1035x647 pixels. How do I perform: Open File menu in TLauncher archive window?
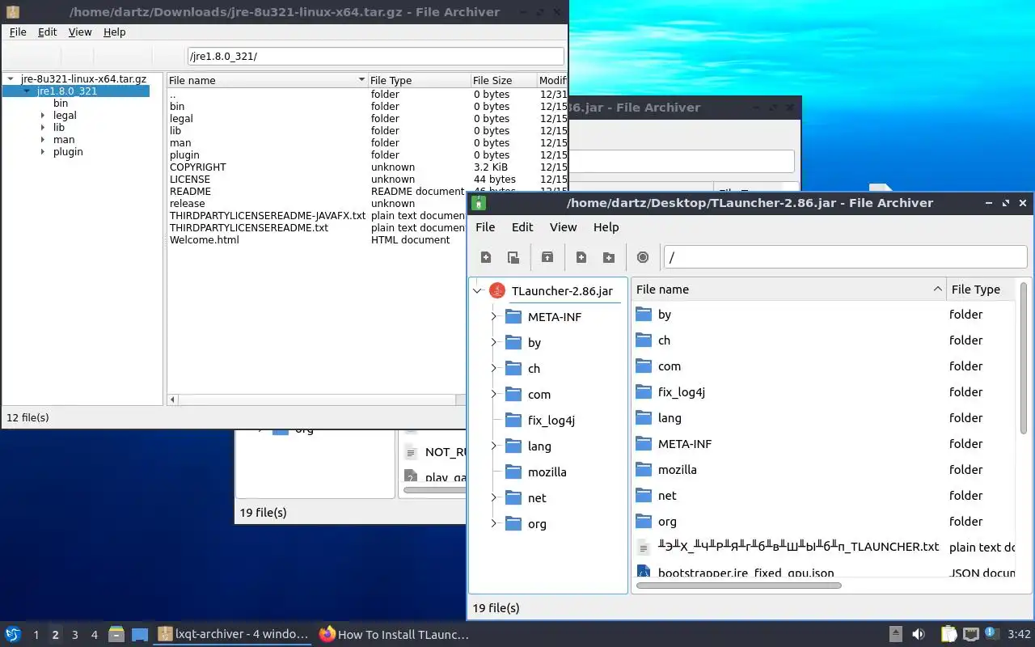(x=485, y=227)
